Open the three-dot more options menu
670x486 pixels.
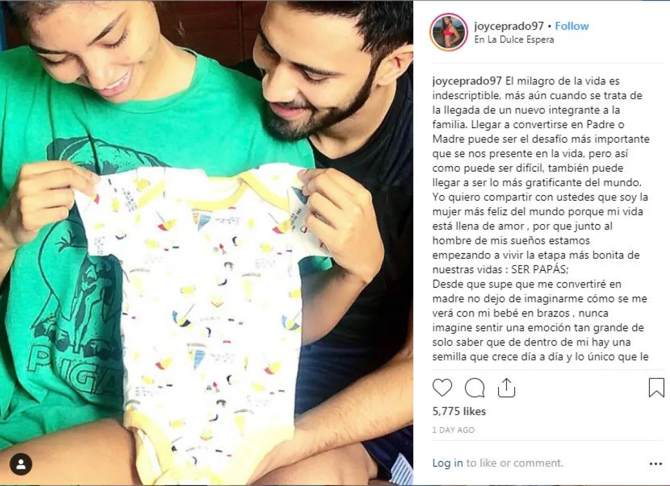(x=655, y=463)
